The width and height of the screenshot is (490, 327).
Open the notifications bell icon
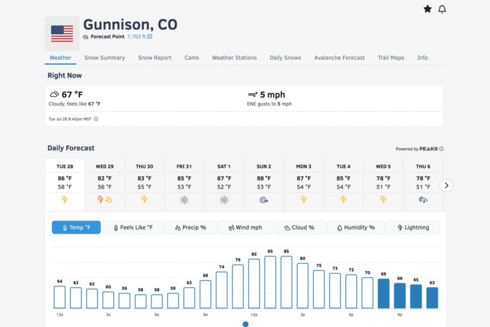pyautogui.click(x=442, y=9)
